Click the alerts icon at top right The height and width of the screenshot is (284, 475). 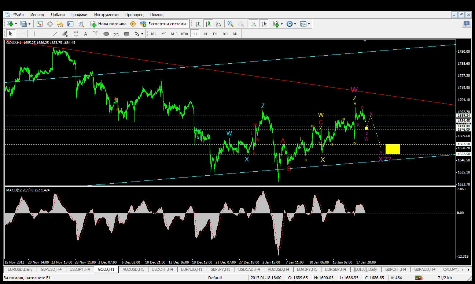[467, 24]
